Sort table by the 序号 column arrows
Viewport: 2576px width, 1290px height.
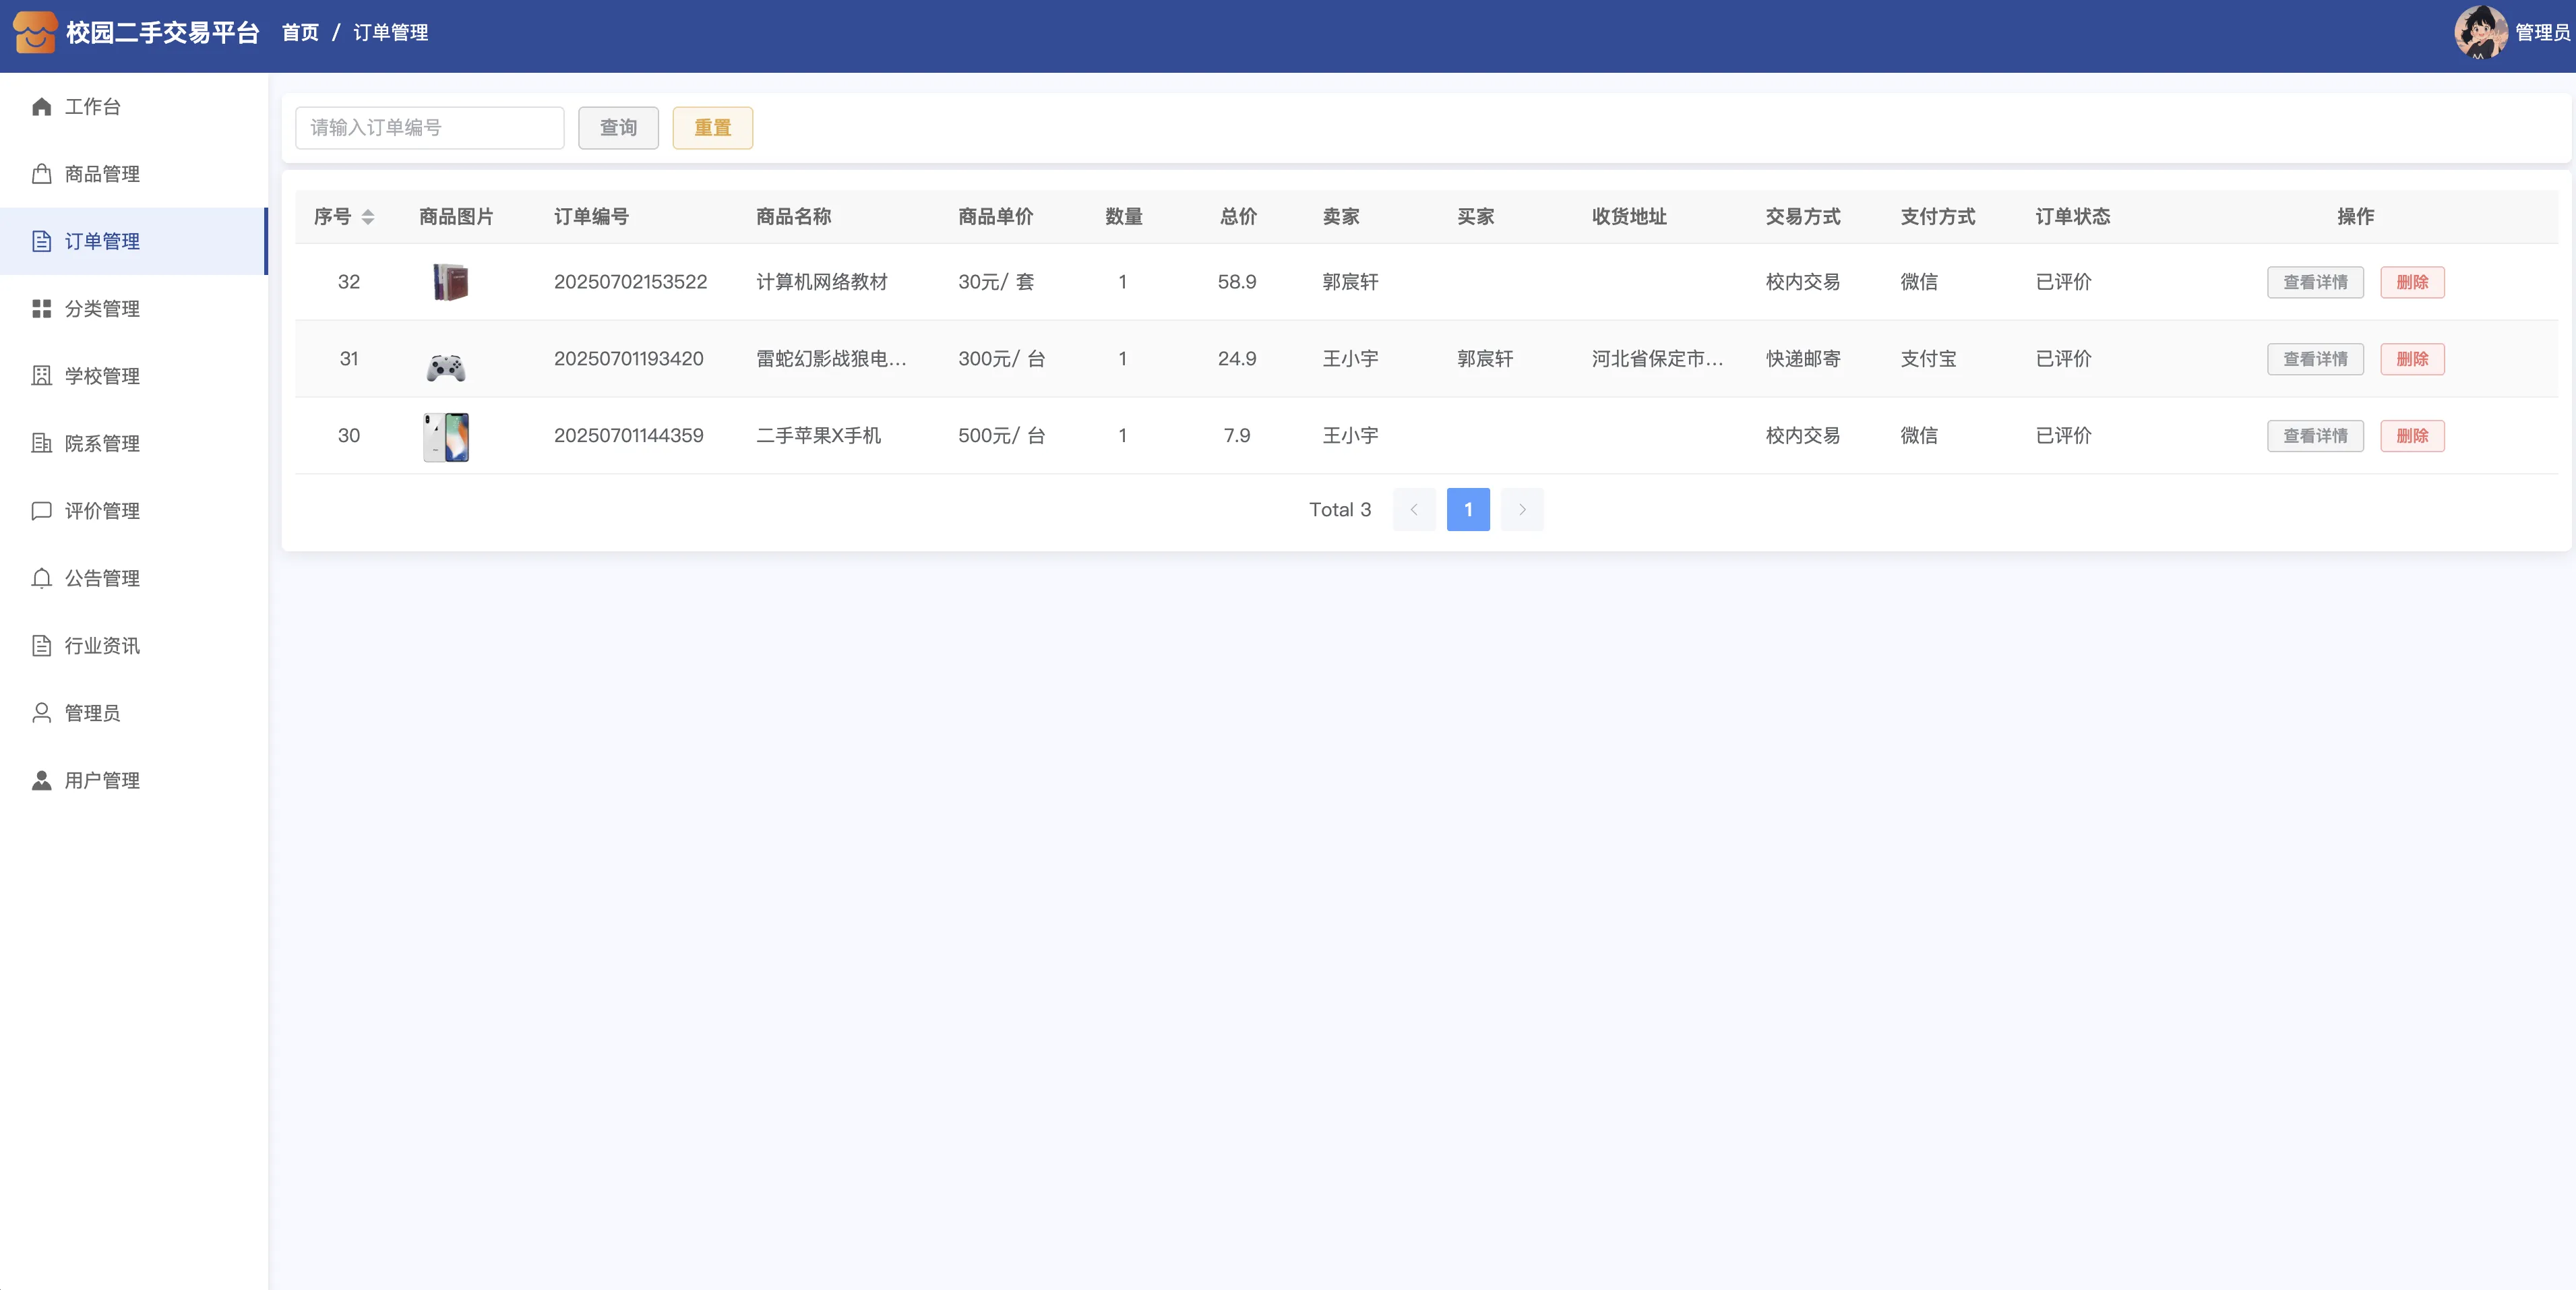pos(367,217)
